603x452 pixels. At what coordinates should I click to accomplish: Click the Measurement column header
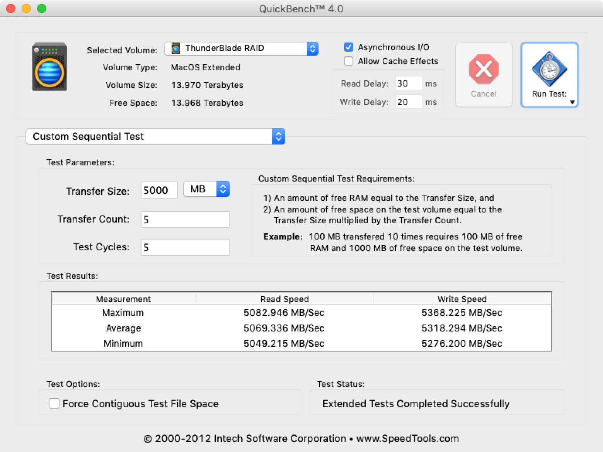tap(124, 299)
